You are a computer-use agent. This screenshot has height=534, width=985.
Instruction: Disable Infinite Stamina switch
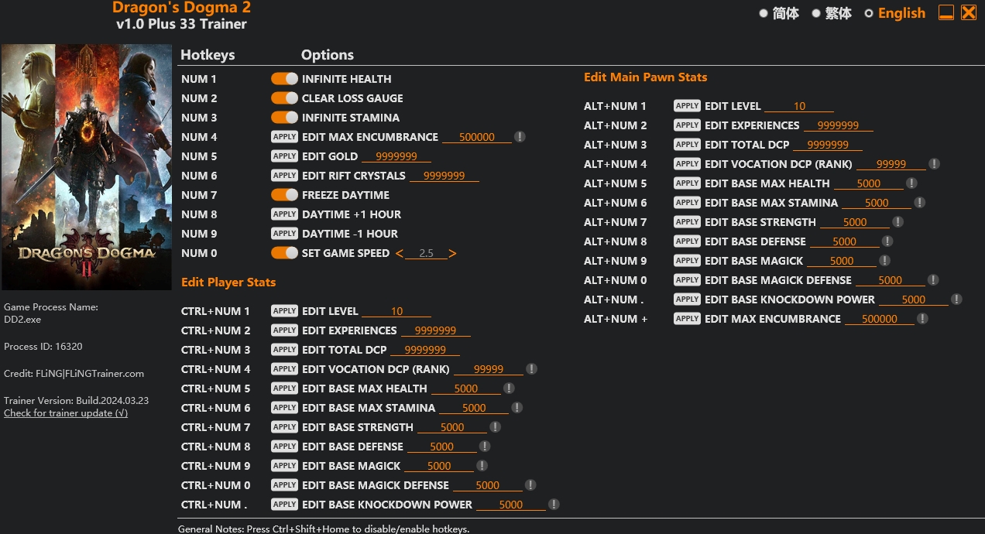(284, 118)
